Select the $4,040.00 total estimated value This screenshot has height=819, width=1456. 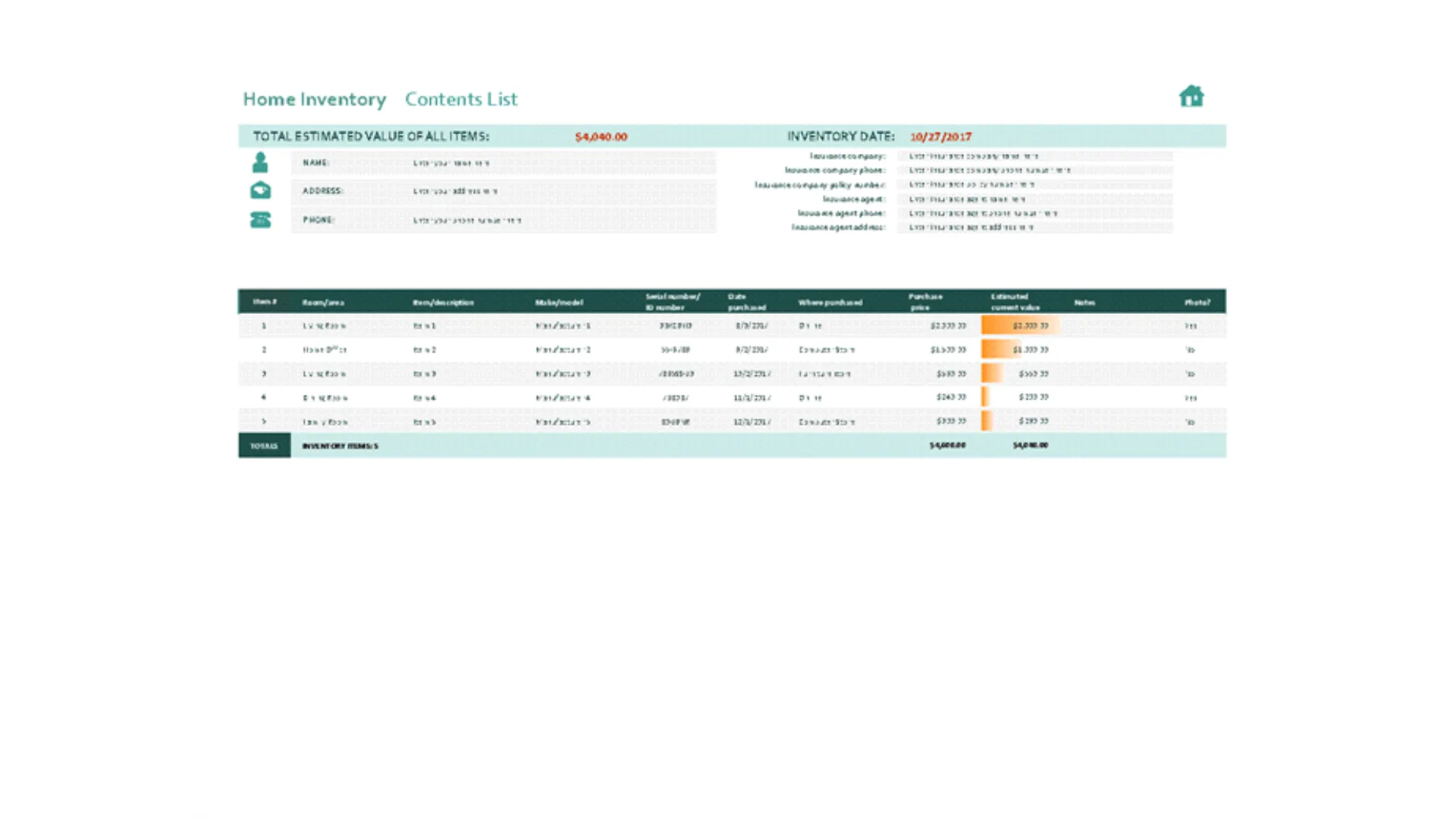(601, 136)
